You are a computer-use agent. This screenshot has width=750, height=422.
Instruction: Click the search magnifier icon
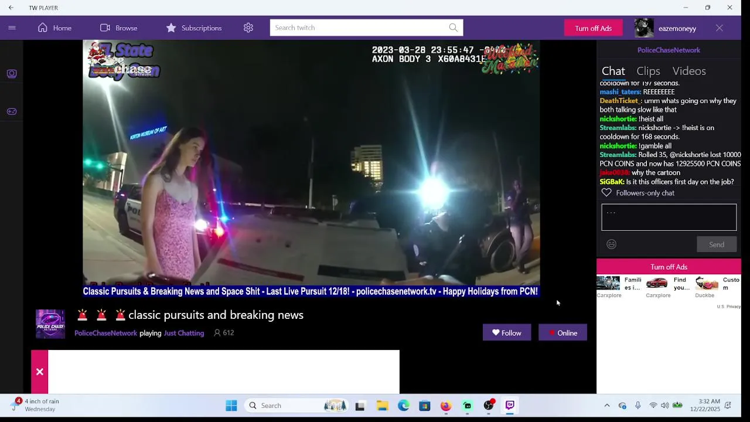point(454,28)
